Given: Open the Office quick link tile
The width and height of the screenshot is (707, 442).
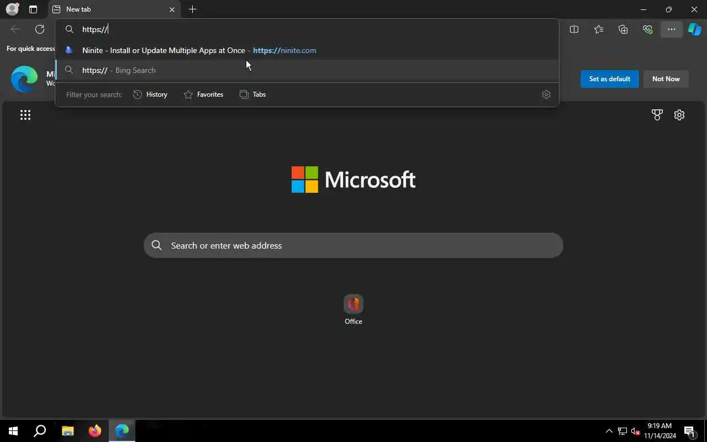Looking at the screenshot, I should [x=353, y=309].
